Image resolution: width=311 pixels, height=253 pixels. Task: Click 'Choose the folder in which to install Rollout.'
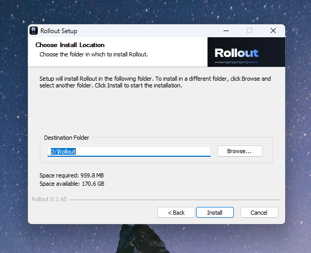pyautogui.click(x=94, y=54)
